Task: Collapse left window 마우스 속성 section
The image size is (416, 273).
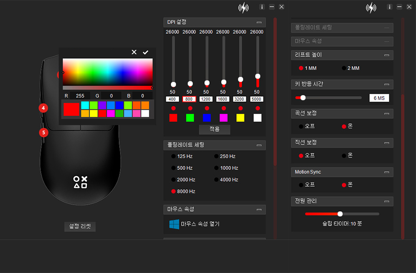Action: click(259, 210)
